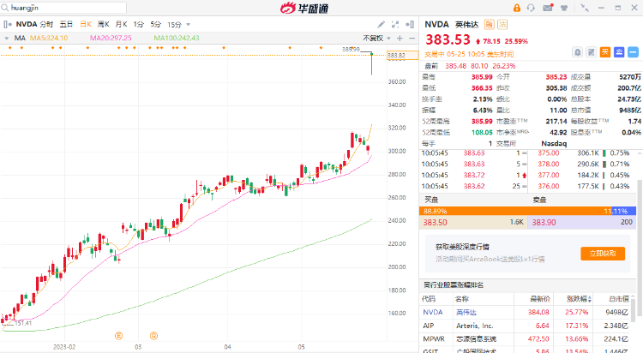Switch chart to 分时 view
Viewport: 643px width, 353px height.
tap(46, 25)
